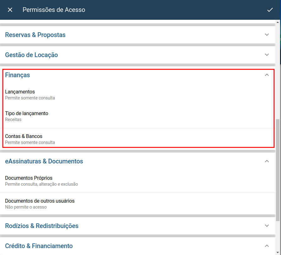This screenshot has width=281, height=255.
Task: Click the scrollbar up arrow
Action: click(278, 22)
